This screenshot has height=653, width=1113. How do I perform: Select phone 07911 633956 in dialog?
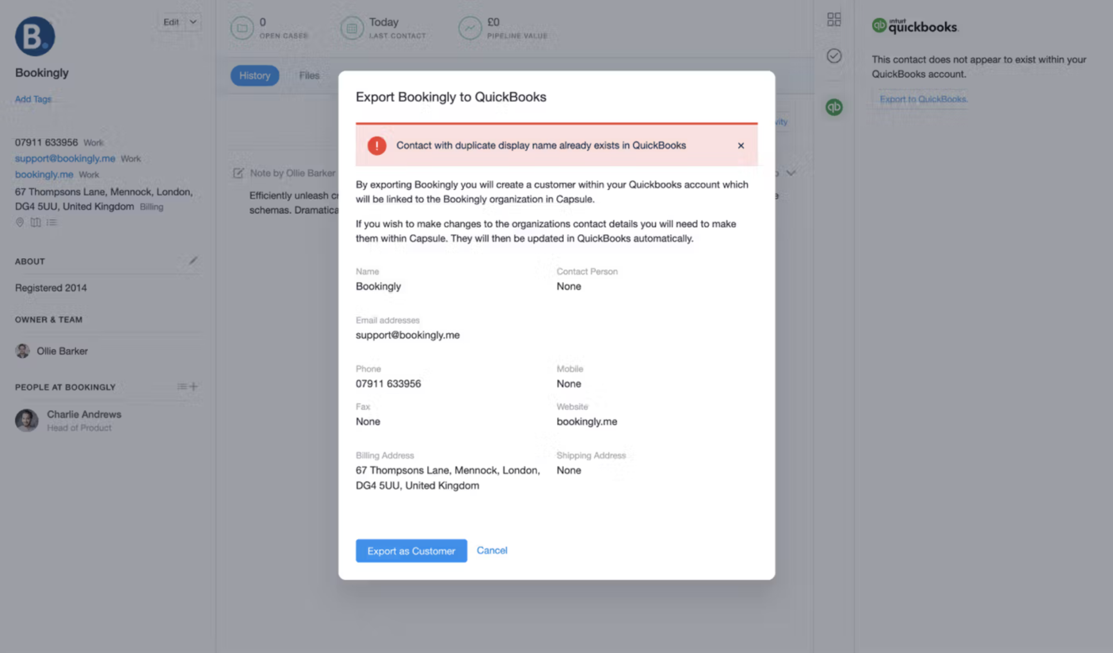pyautogui.click(x=388, y=384)
